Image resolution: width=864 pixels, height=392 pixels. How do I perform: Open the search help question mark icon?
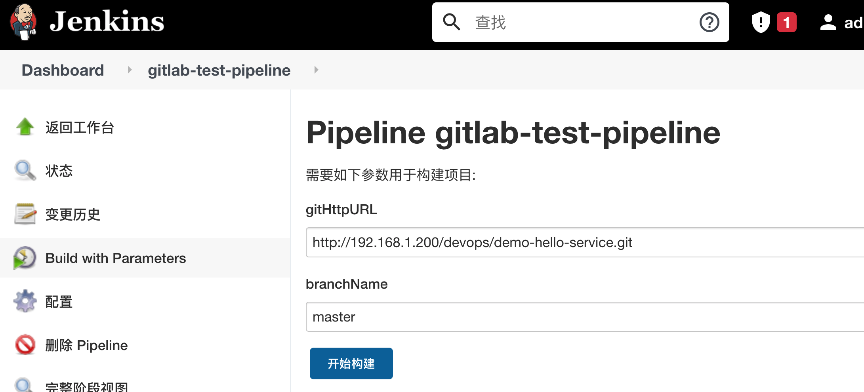coord(709,22)
